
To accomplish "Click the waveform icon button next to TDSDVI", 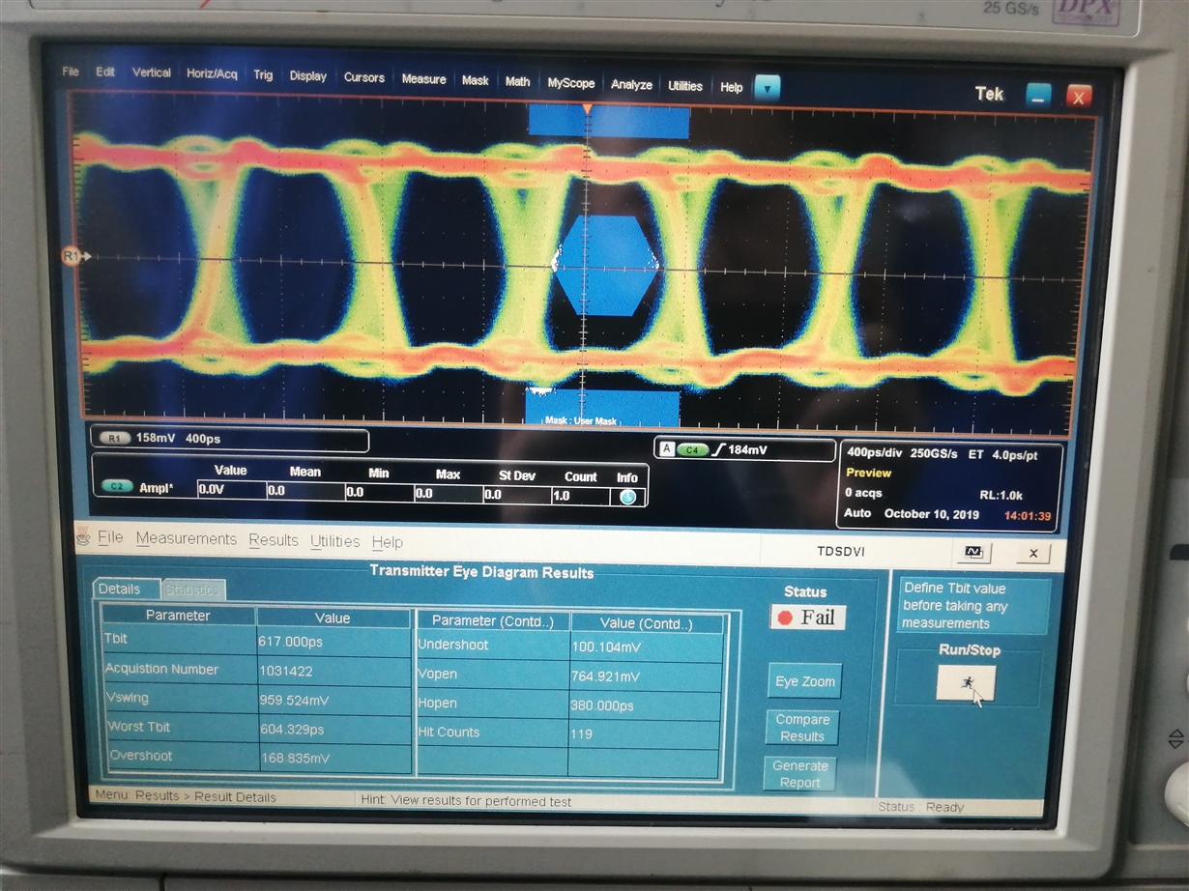I will [972, 552].
